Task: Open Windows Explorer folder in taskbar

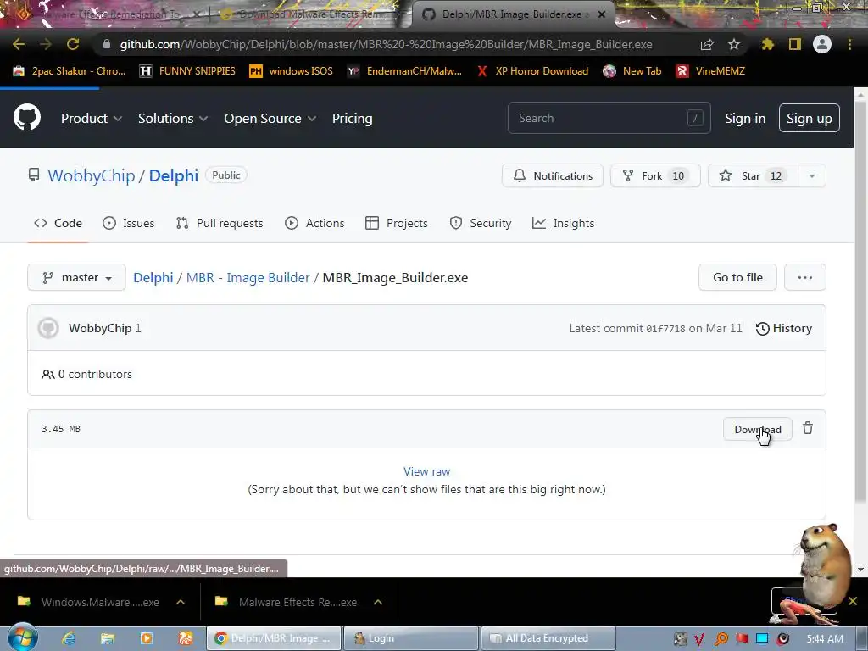Action: click(108, 638)
